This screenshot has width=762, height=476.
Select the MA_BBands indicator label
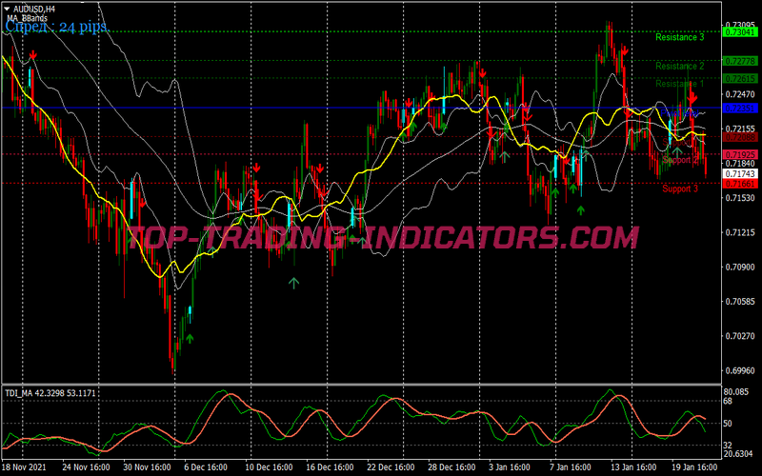[x=28, y=18]
